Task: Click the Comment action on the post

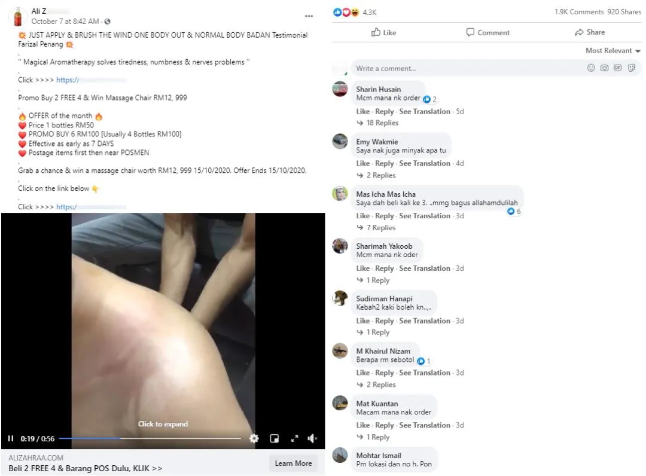Action: [488, 32]
